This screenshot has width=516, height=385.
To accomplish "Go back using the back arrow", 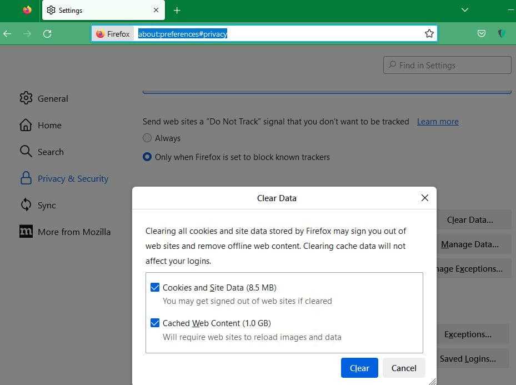I will (x=7, y=34).
